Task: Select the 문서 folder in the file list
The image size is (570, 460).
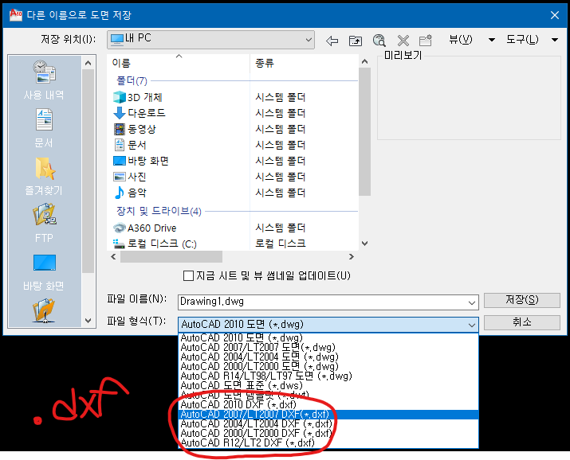Action: coord(130,145)
